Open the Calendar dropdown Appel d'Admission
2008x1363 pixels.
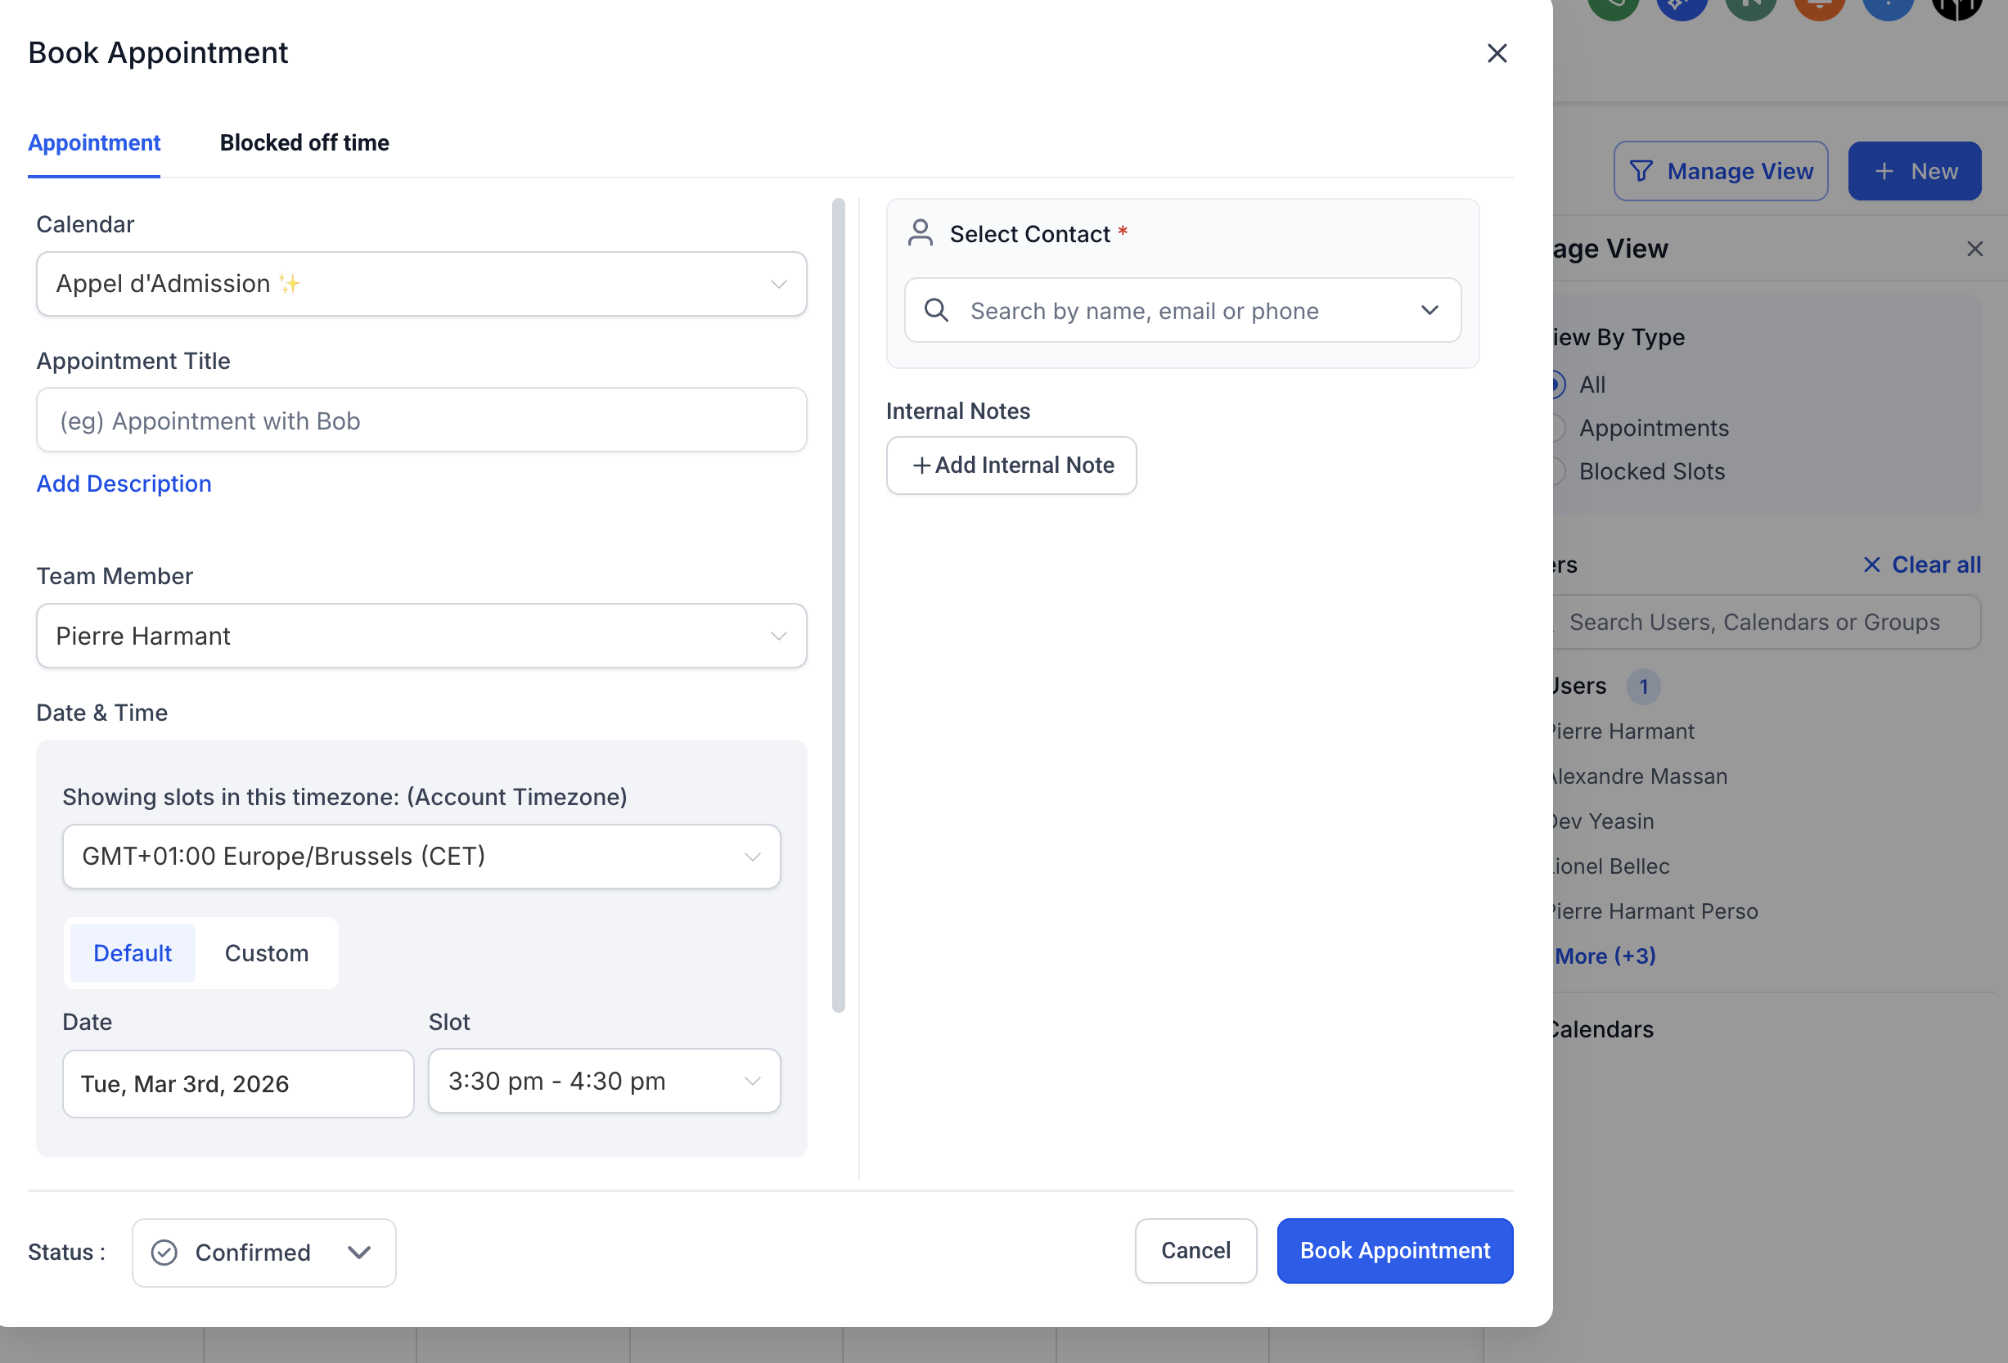(421, 283)
